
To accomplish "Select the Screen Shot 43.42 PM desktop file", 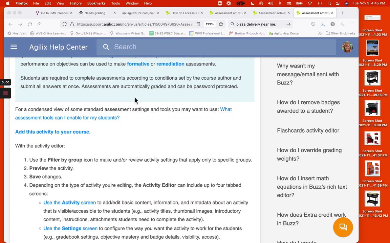I will coord(372,204).
